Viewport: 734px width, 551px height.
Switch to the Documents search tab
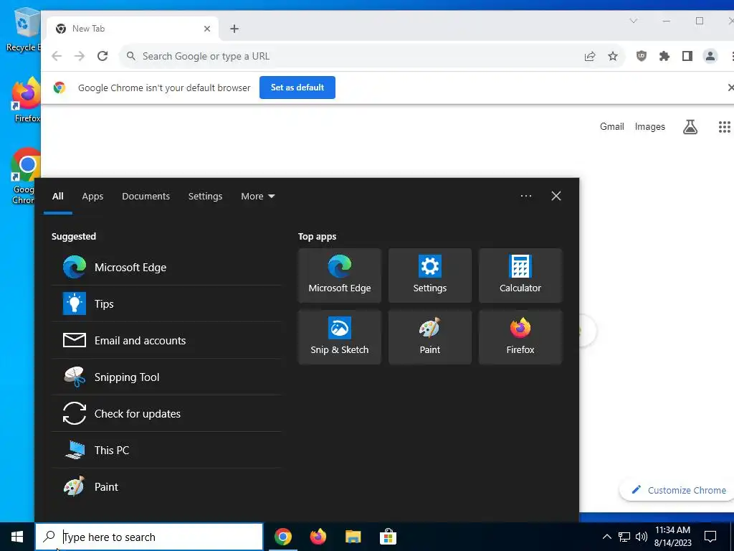click(146, 197)
